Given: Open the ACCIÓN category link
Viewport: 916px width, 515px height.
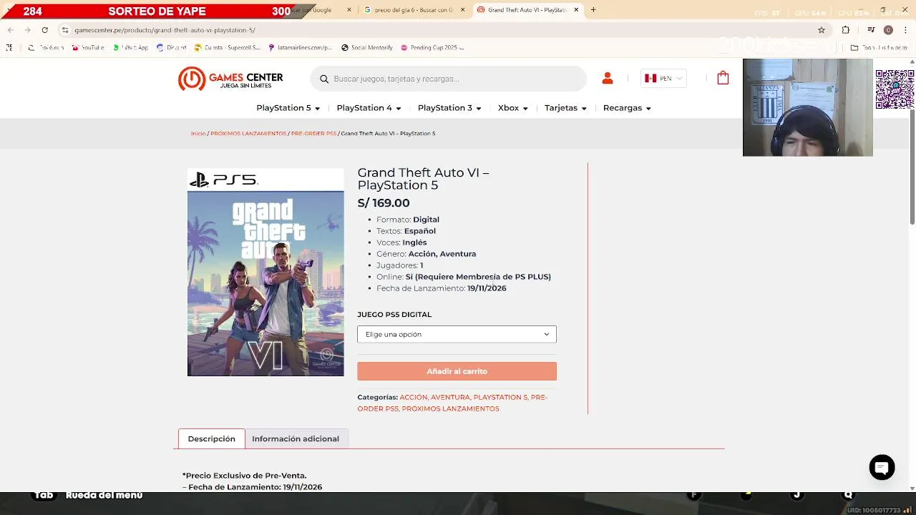Looking at the screenshot, I should click(x=414, y=397).
